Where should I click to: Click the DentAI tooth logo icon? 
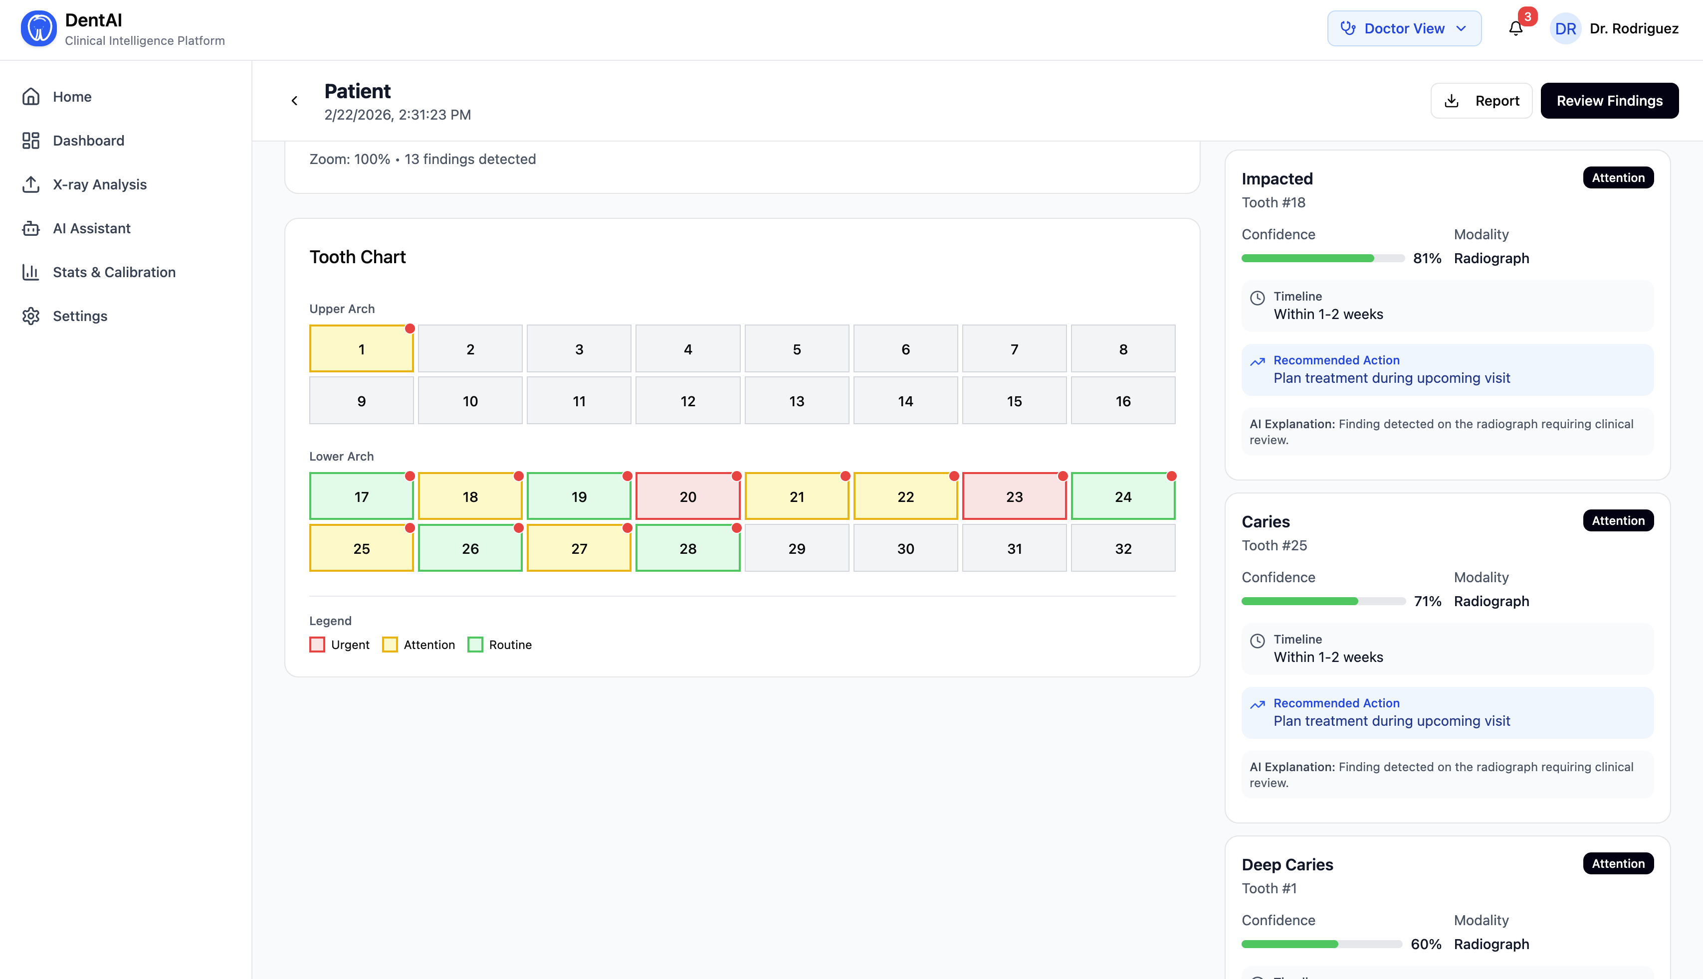tap(38, 29)
